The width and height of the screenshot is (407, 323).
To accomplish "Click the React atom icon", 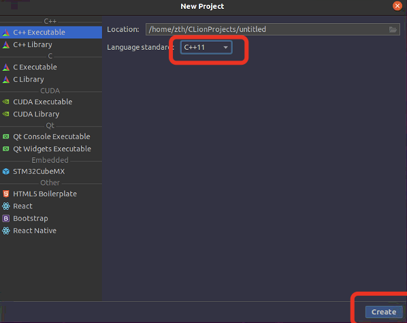I will click(6, 206).
